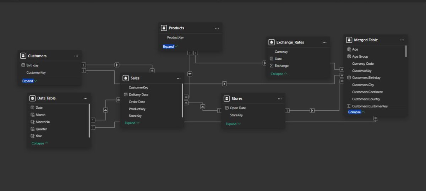Viewport: 426px width, 191px height.
Task: Select StoreKey field in Sales table
Action: (135, 116)
